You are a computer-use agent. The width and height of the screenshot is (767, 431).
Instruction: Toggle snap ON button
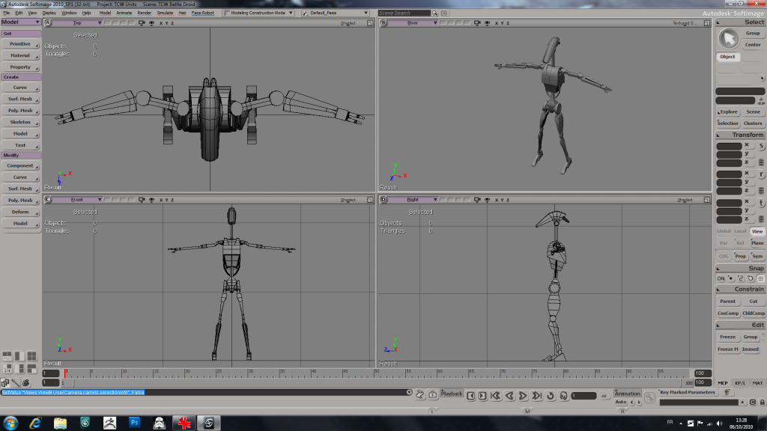(721, 278)
